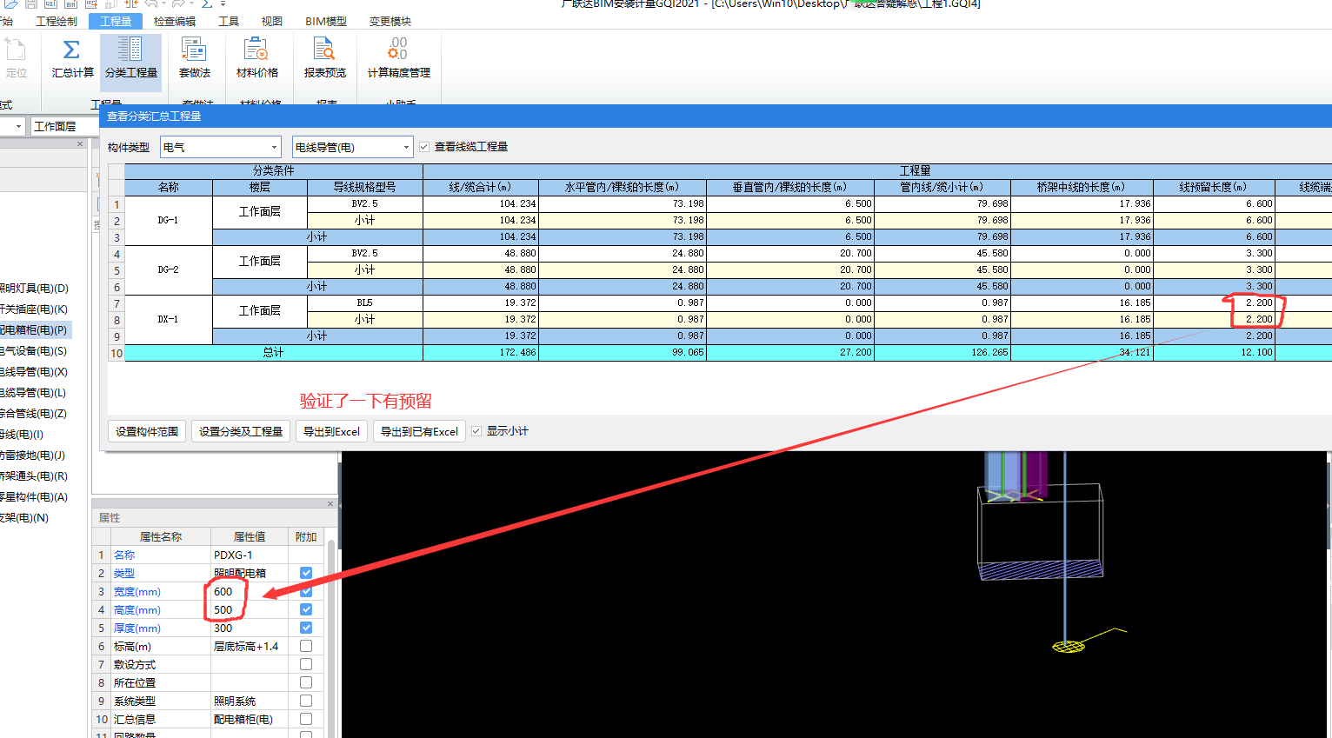The image size is (1332, 738).
Task: Open the 电线导管(电) dropdown
Action: (x=352, y=147)
